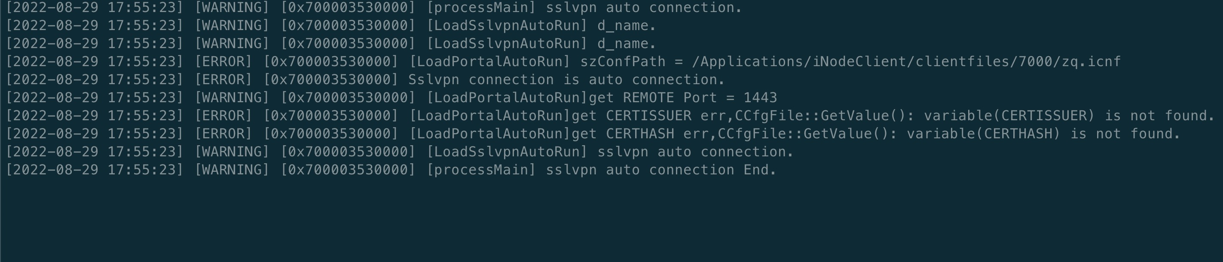This screenshot has height=262, width=1223.
Task: Click the "get CERTISSUER err" text
Action: [648, 116]
